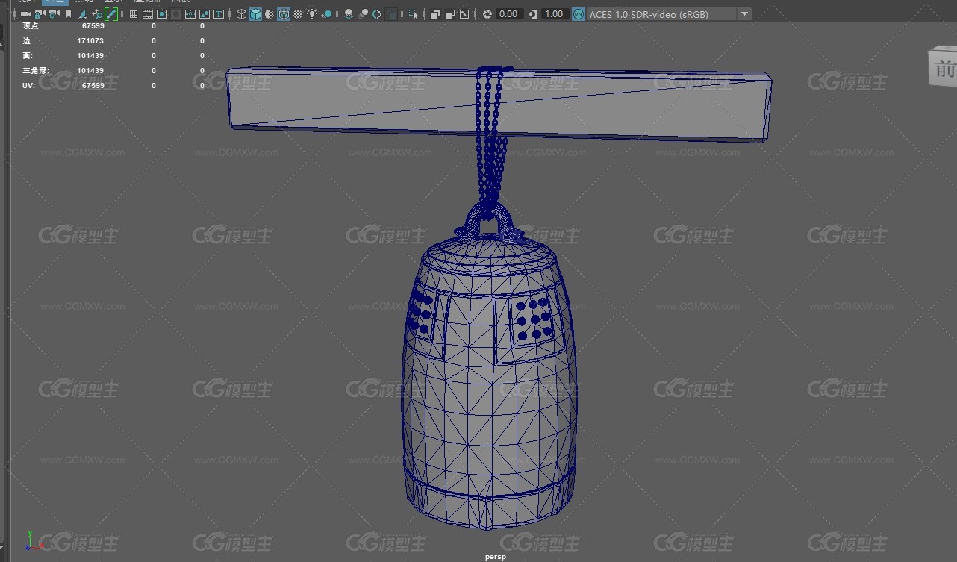Toggle Use All Lights bulb icon
957x562 pixels.
pos(312,14)
